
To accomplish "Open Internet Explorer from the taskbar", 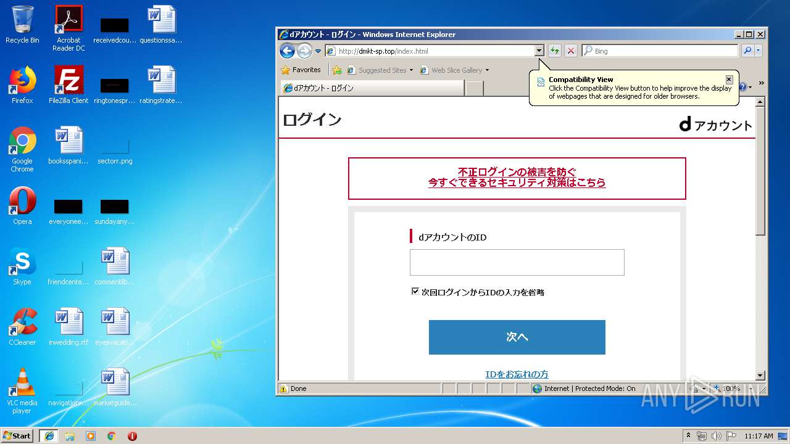I will (x=49, y=435).
